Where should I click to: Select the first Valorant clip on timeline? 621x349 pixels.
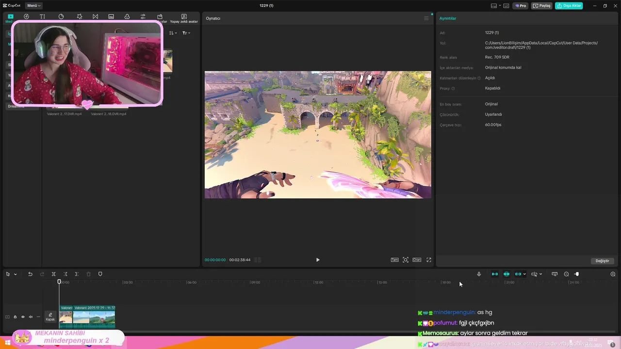click(x=66, y=317)
